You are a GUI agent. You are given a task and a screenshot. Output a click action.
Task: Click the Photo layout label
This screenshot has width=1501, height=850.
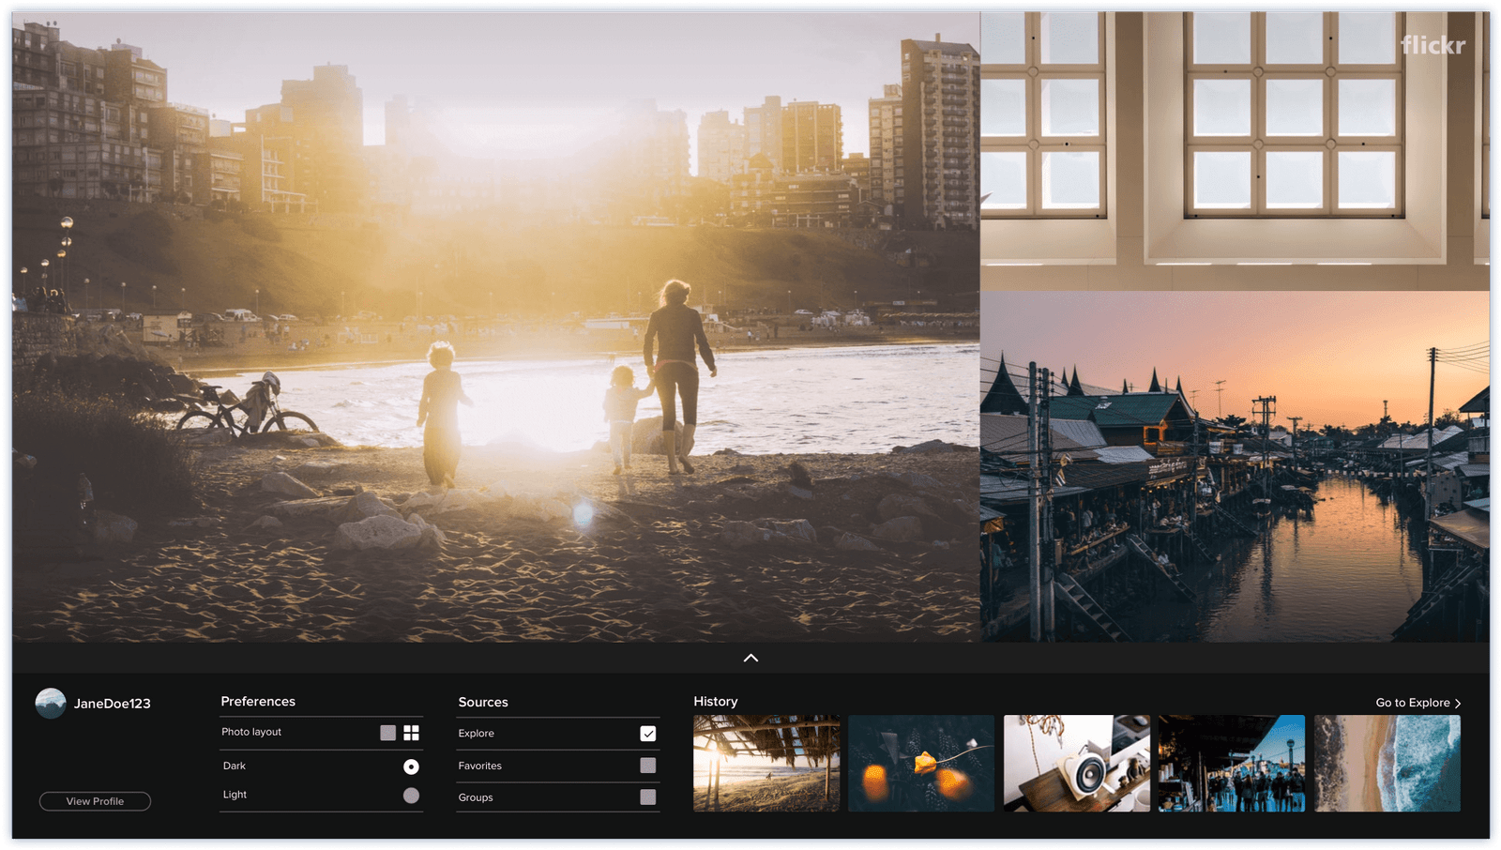[x=251, y=732]
